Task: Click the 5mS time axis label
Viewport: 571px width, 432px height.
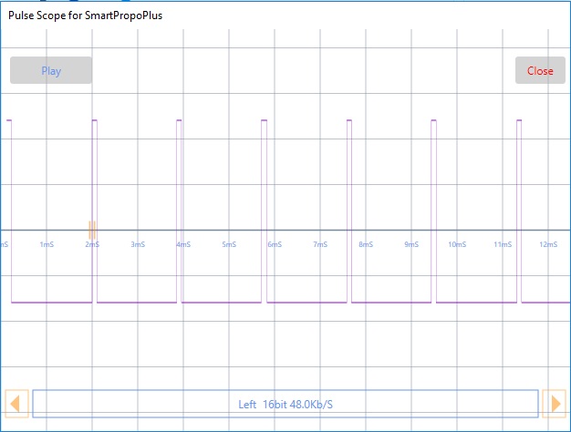Action: point(229,244)
